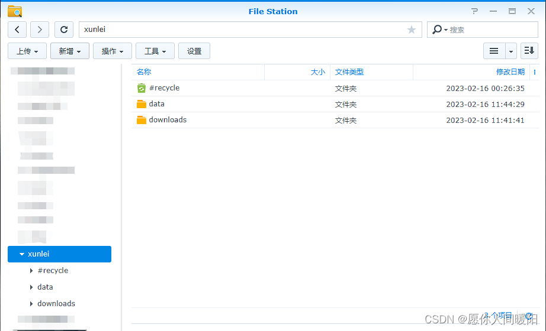Sort by 名称 column header
The height and width of the screenshot is (331, 546).
coord(144,72)
